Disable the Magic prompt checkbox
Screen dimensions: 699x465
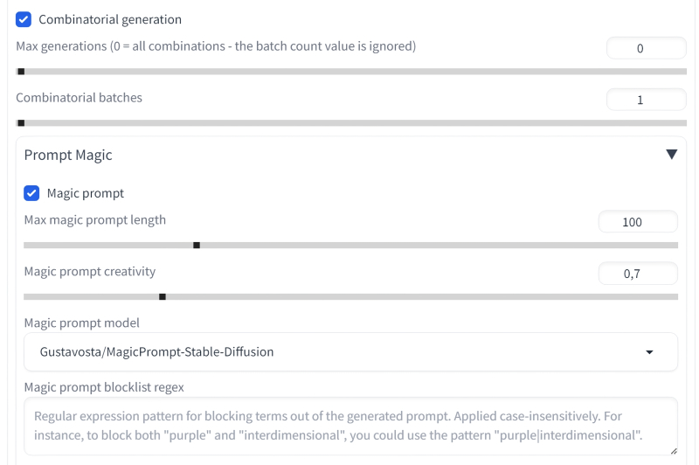31,193
